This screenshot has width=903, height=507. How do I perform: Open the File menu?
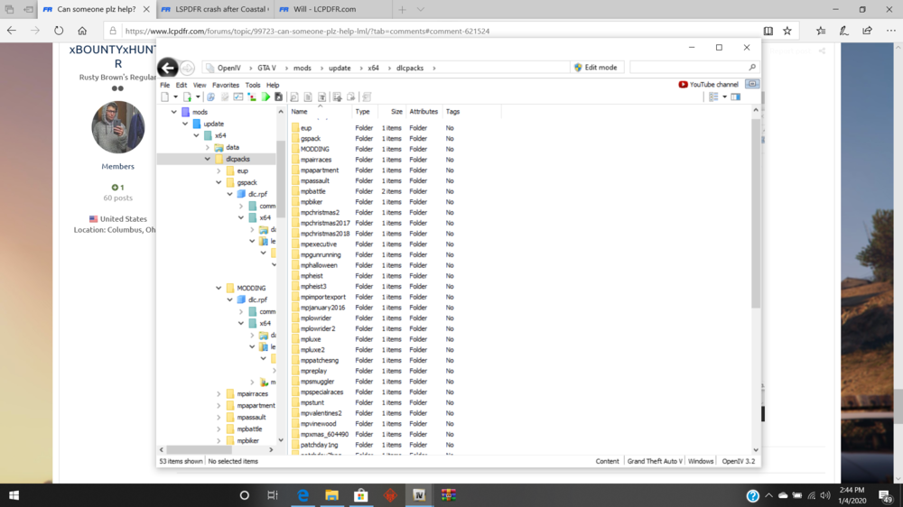(x=164, y=85)
